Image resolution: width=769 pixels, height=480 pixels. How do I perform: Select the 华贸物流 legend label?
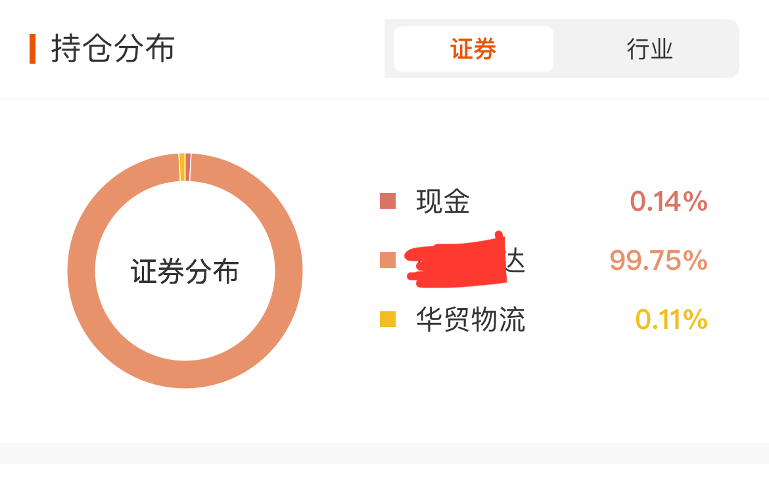click(471, 319)
